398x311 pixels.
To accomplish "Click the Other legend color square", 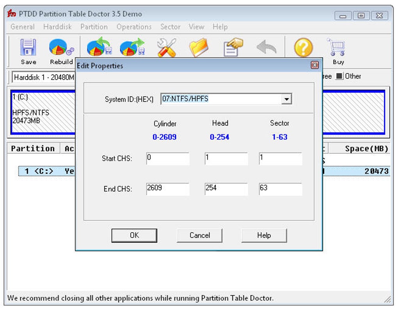I will pos(339,76).
